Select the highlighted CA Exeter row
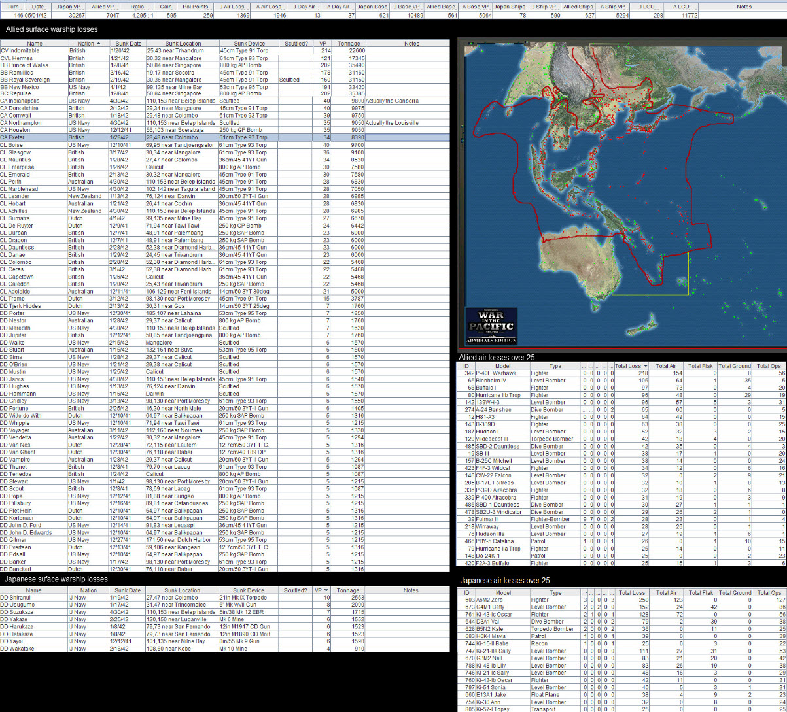 pos(224,137)
